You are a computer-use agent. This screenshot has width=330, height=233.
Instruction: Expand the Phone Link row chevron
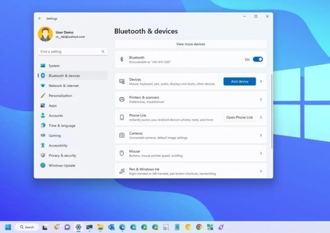[261, 117]
